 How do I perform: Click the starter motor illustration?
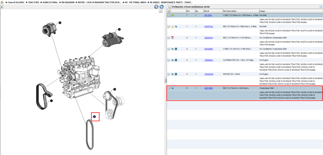(x=112, y=39)
